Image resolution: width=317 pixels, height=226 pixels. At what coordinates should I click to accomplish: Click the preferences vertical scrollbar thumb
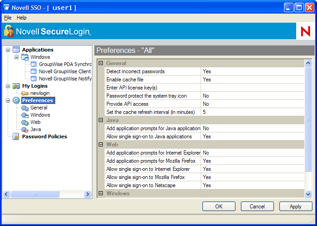tap(308, 119)
